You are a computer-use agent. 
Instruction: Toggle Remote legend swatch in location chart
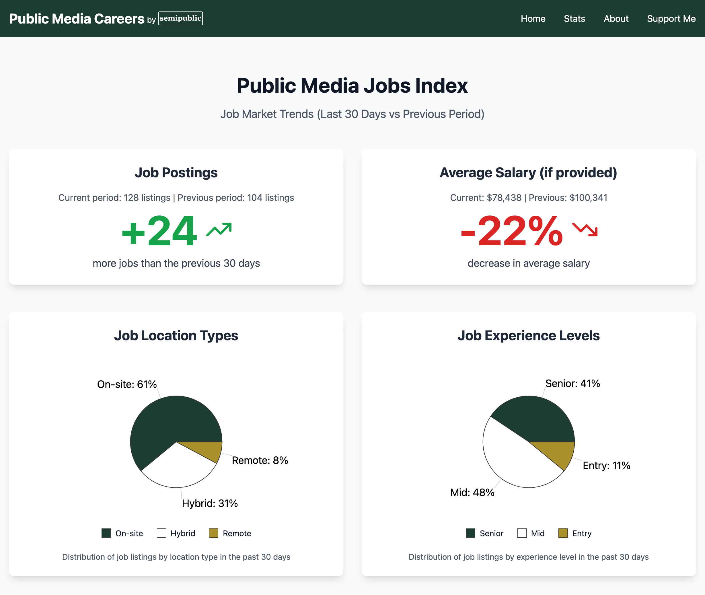coord(213,533)
